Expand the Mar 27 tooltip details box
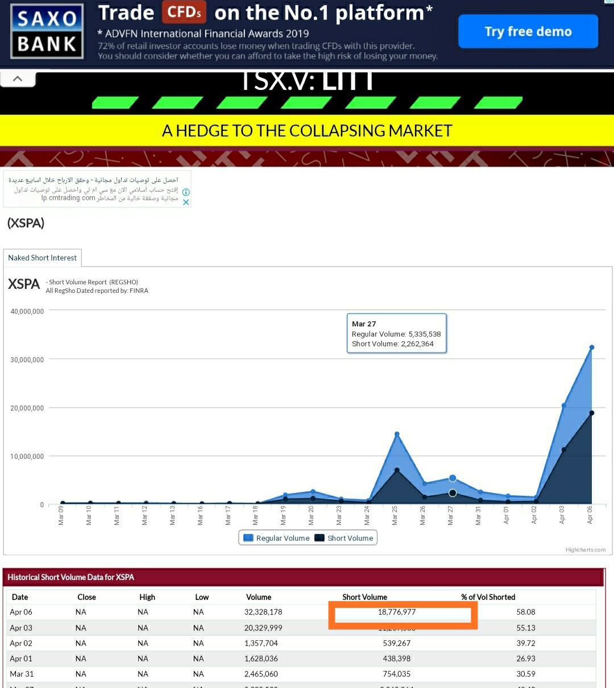This screenshot has height=688, width=614. pyautogui.click(x=396, y=333)
